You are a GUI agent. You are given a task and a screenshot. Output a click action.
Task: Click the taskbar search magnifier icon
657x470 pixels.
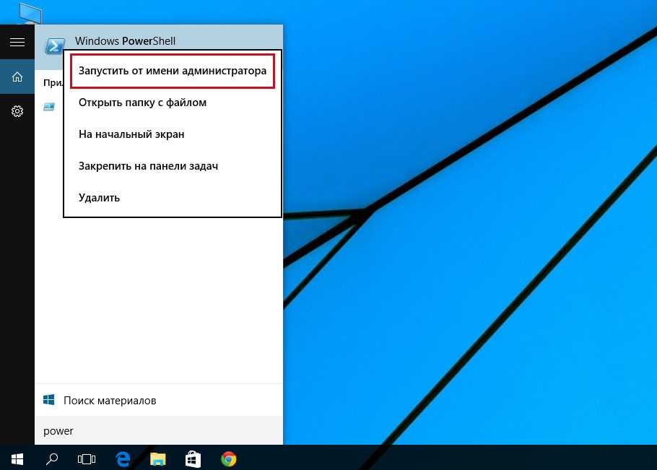click(x=52, y=458)
